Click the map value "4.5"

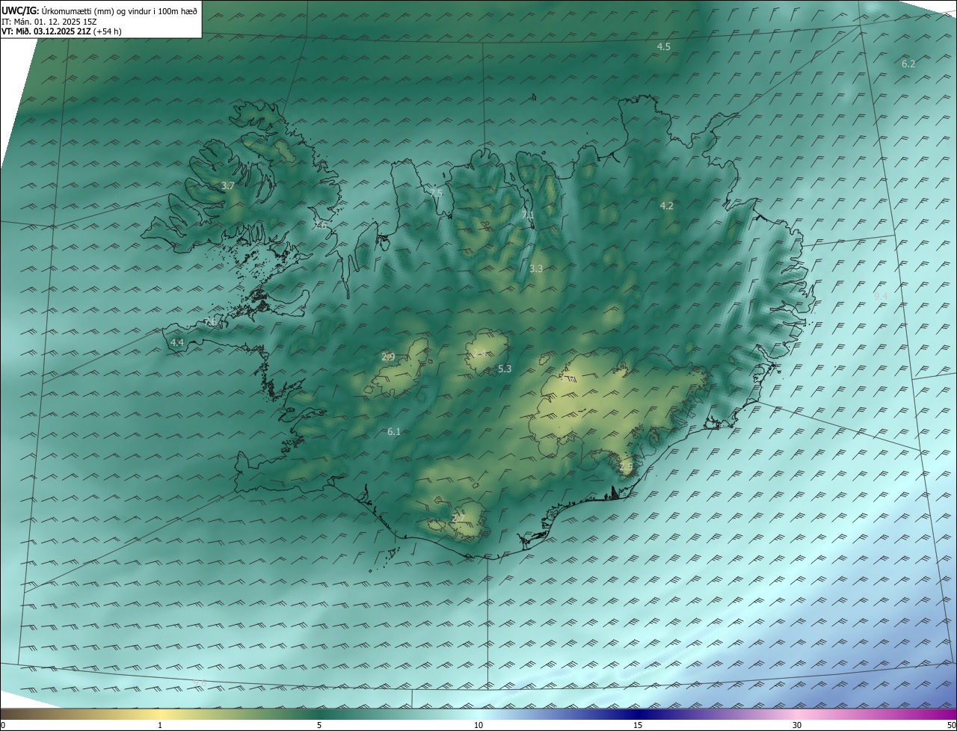click(663, 47)
